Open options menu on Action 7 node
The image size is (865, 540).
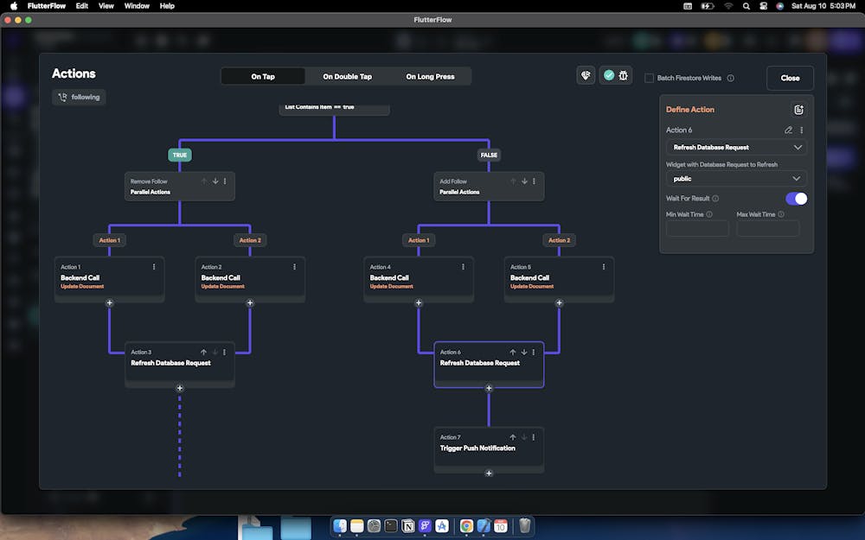point(534,437)
